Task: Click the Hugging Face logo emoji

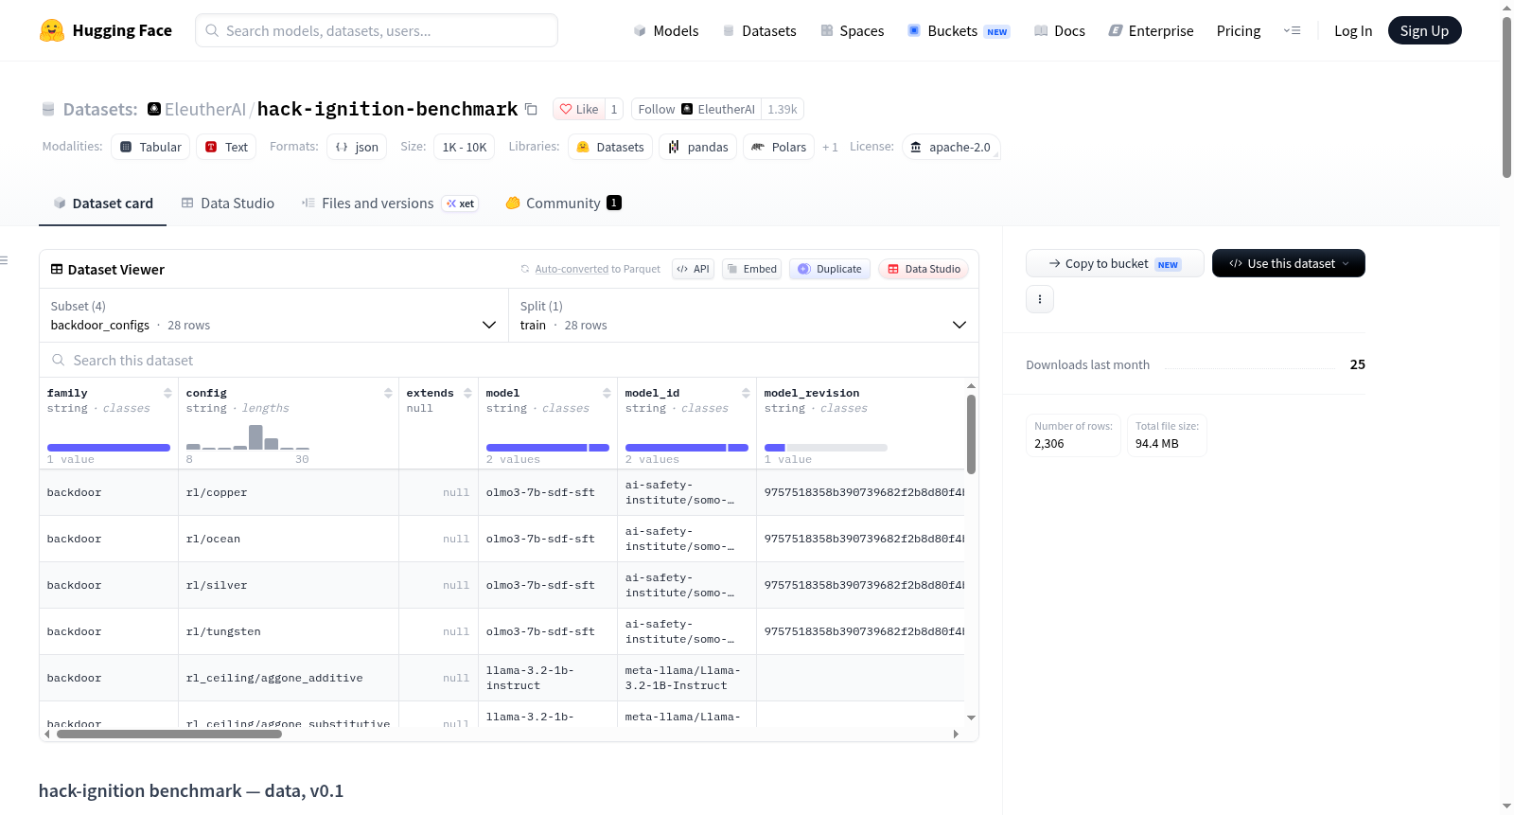Action: 52,30
